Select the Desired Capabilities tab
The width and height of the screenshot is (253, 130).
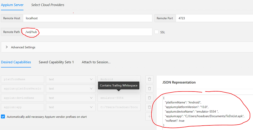[16, 62]
